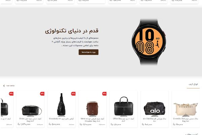The width and height of the screenshot is (202, 135).
Task: Click the technology world banner heading
Action: (72, 31)
